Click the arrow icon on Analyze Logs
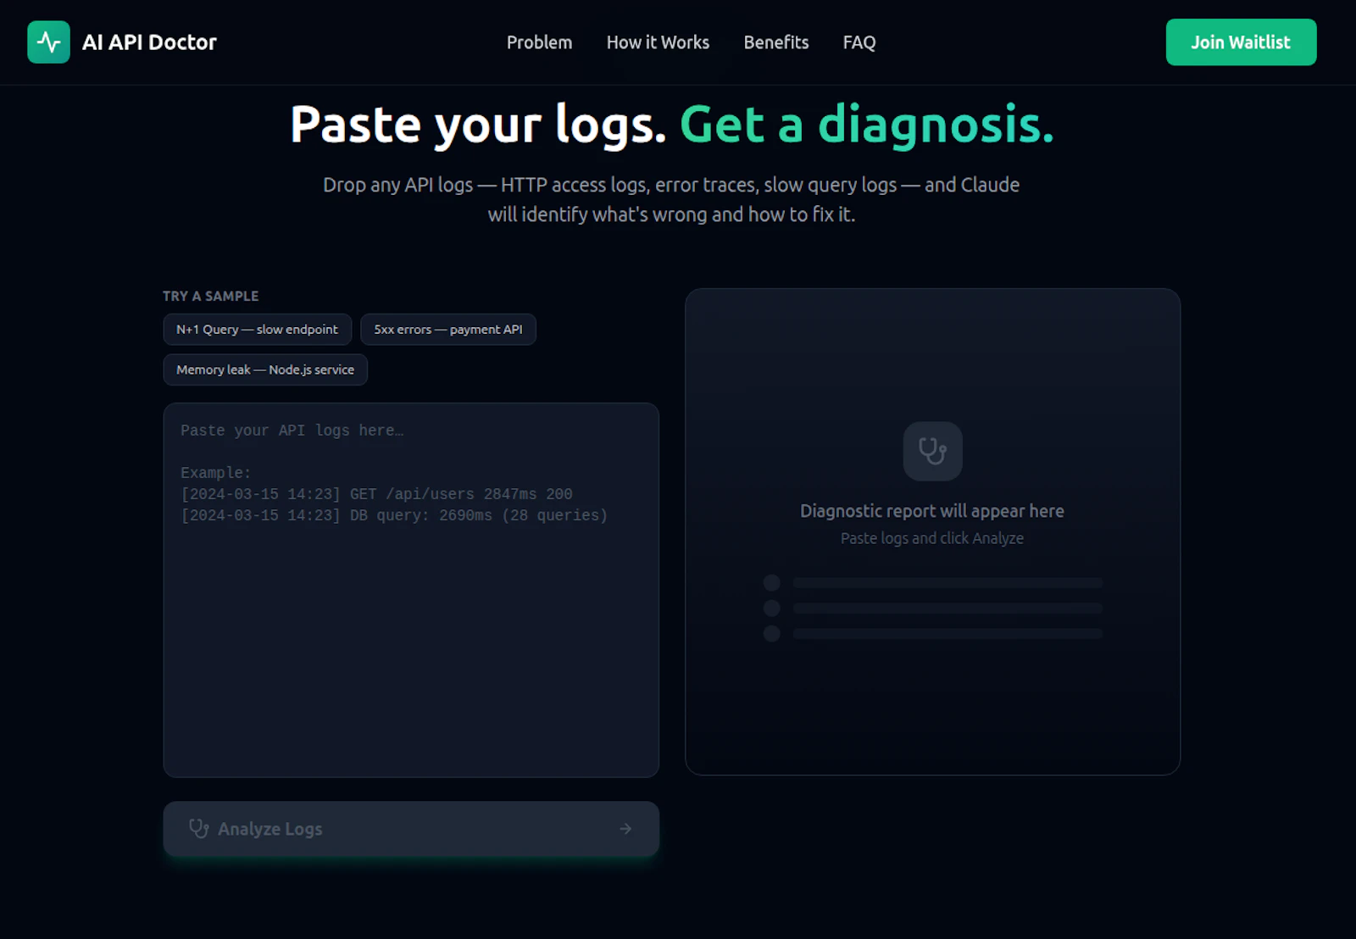1356x939 pixels. click(x=625, y=829)
